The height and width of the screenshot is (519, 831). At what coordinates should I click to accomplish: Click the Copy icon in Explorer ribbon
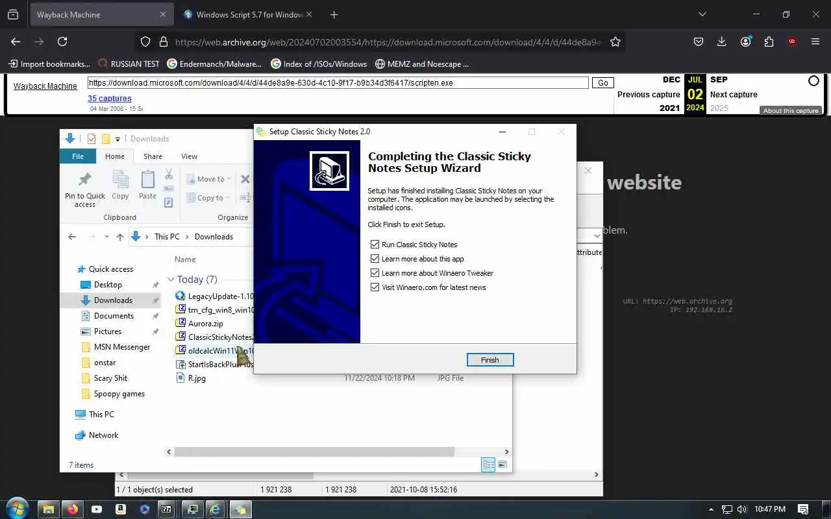point(120,185)
